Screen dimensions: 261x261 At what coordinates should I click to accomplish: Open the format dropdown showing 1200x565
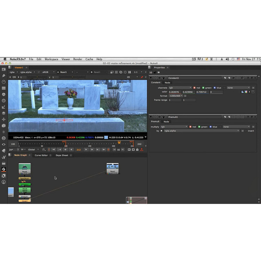coord(177,96)
